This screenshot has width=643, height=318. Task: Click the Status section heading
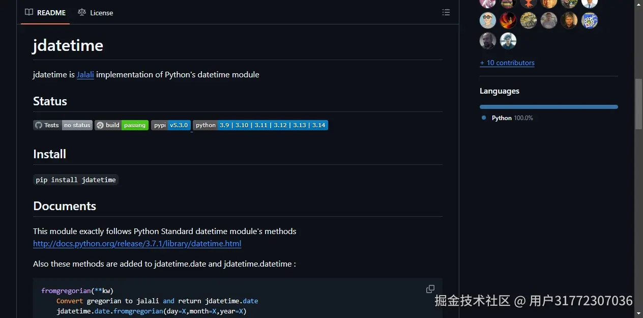[50, 101]
